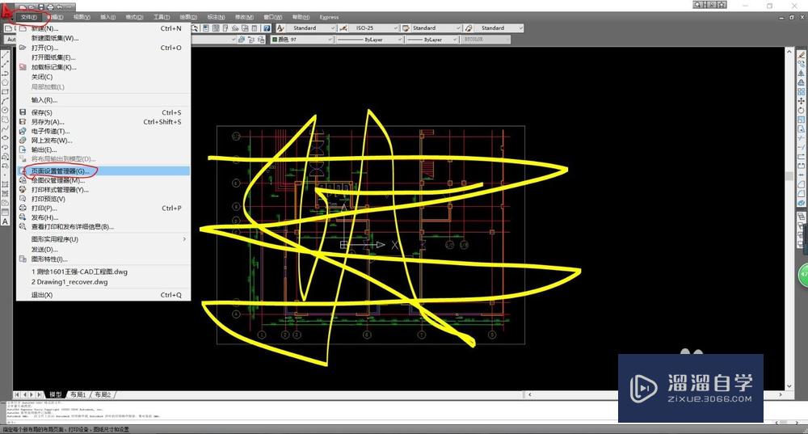Open the ISO-25 dimension style dropdown
The image size is (808, 434).
coord(374,28)
